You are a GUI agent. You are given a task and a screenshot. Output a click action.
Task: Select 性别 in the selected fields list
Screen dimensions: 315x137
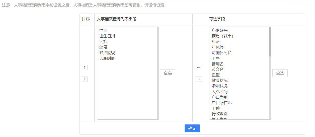click(103, 31)
